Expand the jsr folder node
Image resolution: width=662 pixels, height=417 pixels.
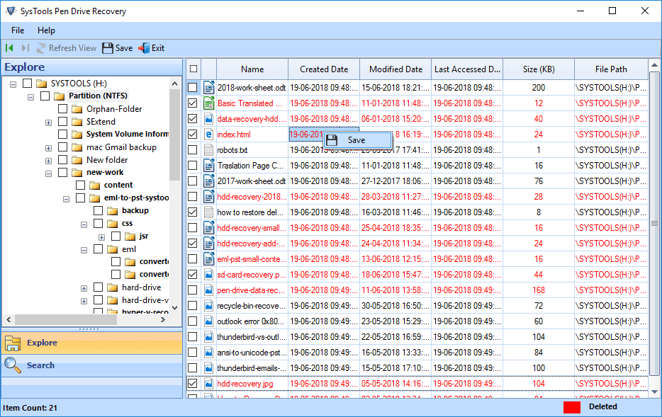coord(102,237)
